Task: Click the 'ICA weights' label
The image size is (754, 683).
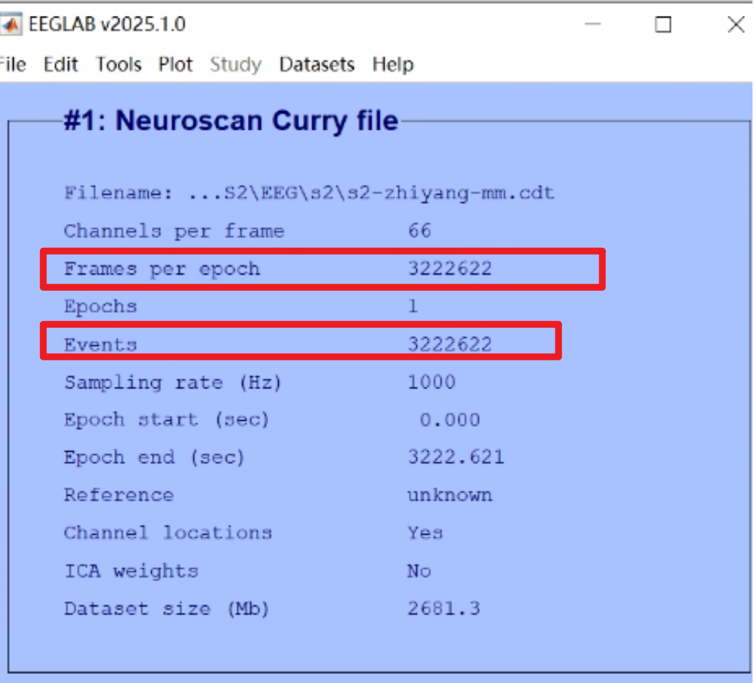Action: (131, 571)
